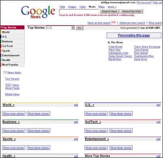Select U.S. in the sidebar

pyautogui.click(x=12, y=37)
